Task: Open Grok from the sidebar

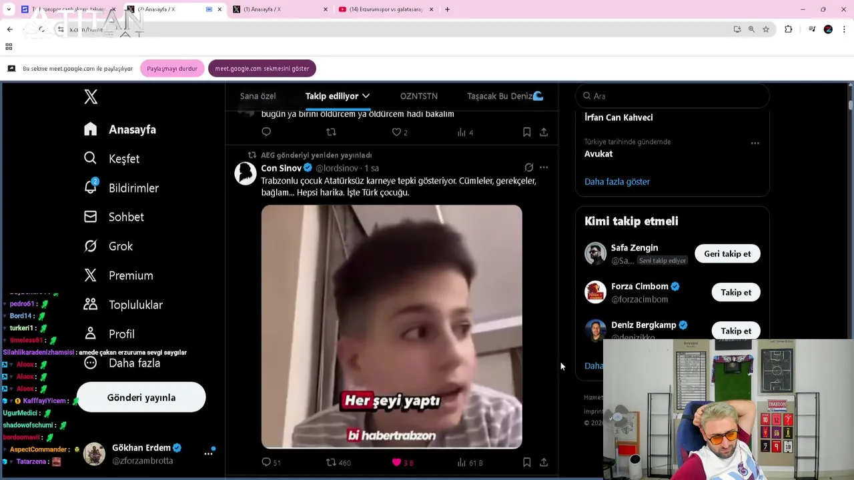Action: [x=108, y=246]
